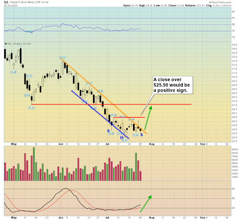This screenshot has width=242, height=220.
Task: Click the blue 'H' head pattern label
Action: point(122,138)
